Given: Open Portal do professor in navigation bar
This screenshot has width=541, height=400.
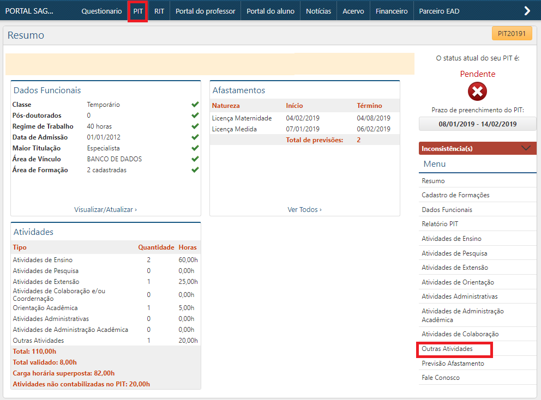Looking at the screenshot, I should (205, 11).
